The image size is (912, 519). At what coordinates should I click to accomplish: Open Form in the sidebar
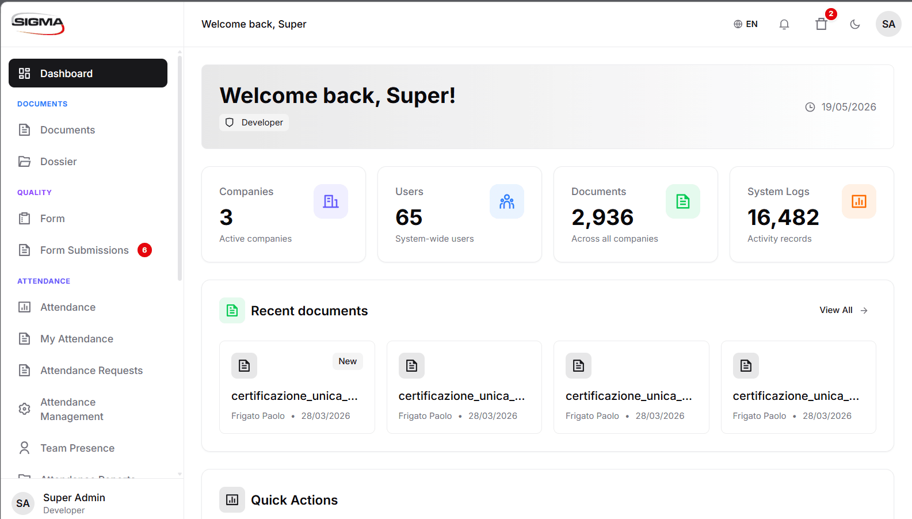[x=88, y=219]
